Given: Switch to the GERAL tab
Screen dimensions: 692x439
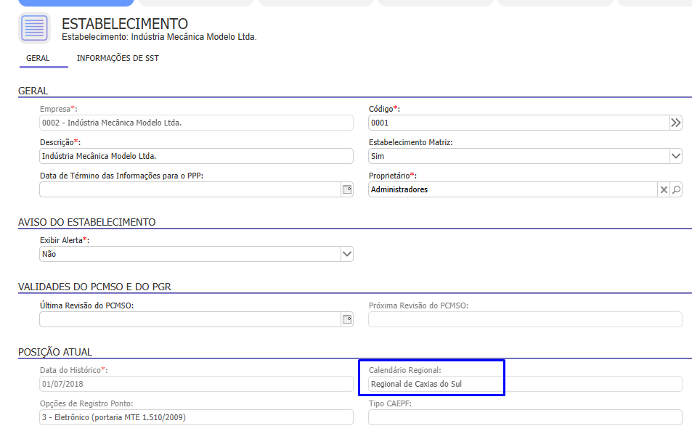Looking at the screenshot, I should click(38, 58).
